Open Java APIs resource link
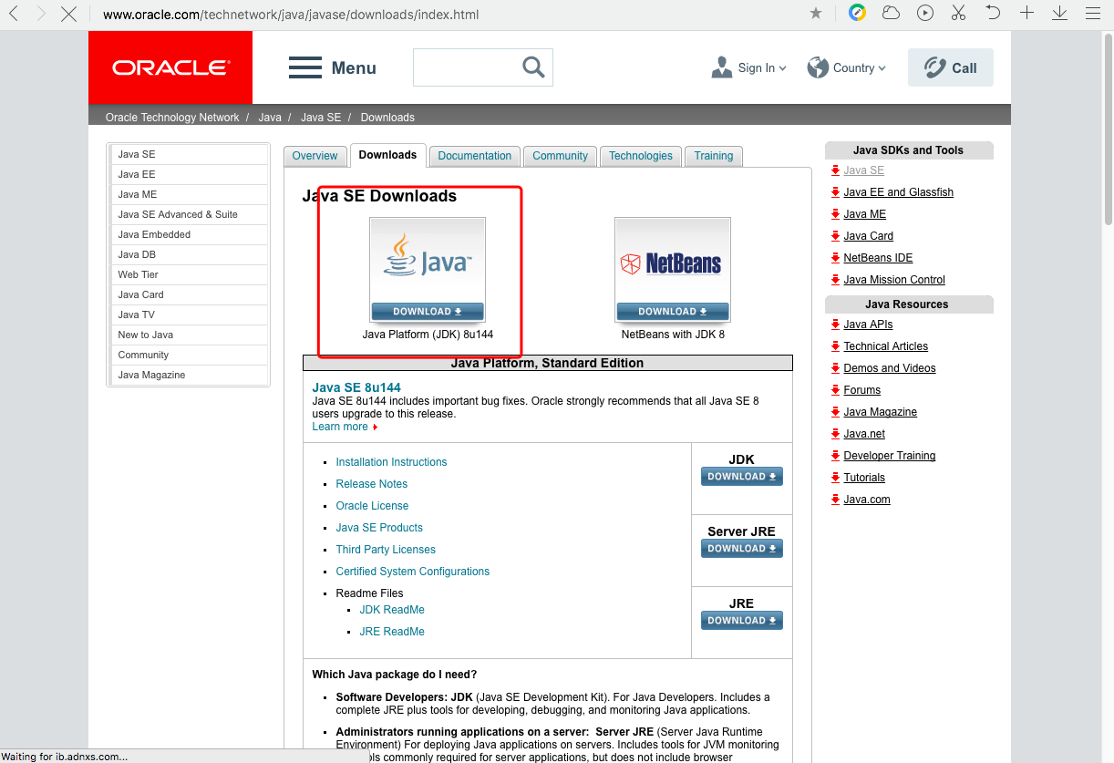Image resolution: width=1114 pixels, height=763 pixels. coord(868,325)
